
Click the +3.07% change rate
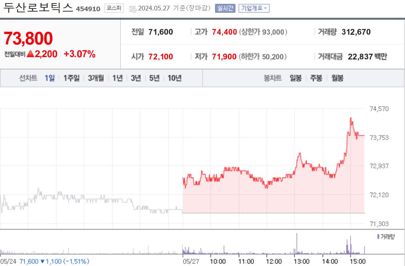coord(79,54)
